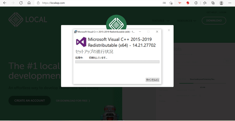Click the CREATE AN ACCOUNT button

coord(30,101)
